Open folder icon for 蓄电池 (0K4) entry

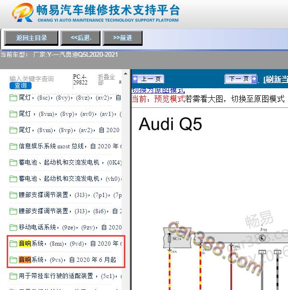(13, 163)
